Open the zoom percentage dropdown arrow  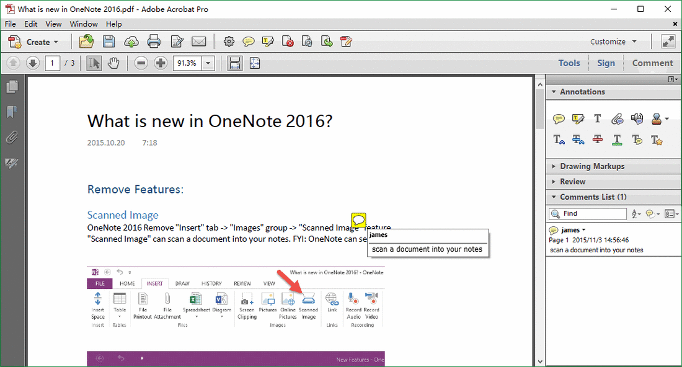click(208, 63)
